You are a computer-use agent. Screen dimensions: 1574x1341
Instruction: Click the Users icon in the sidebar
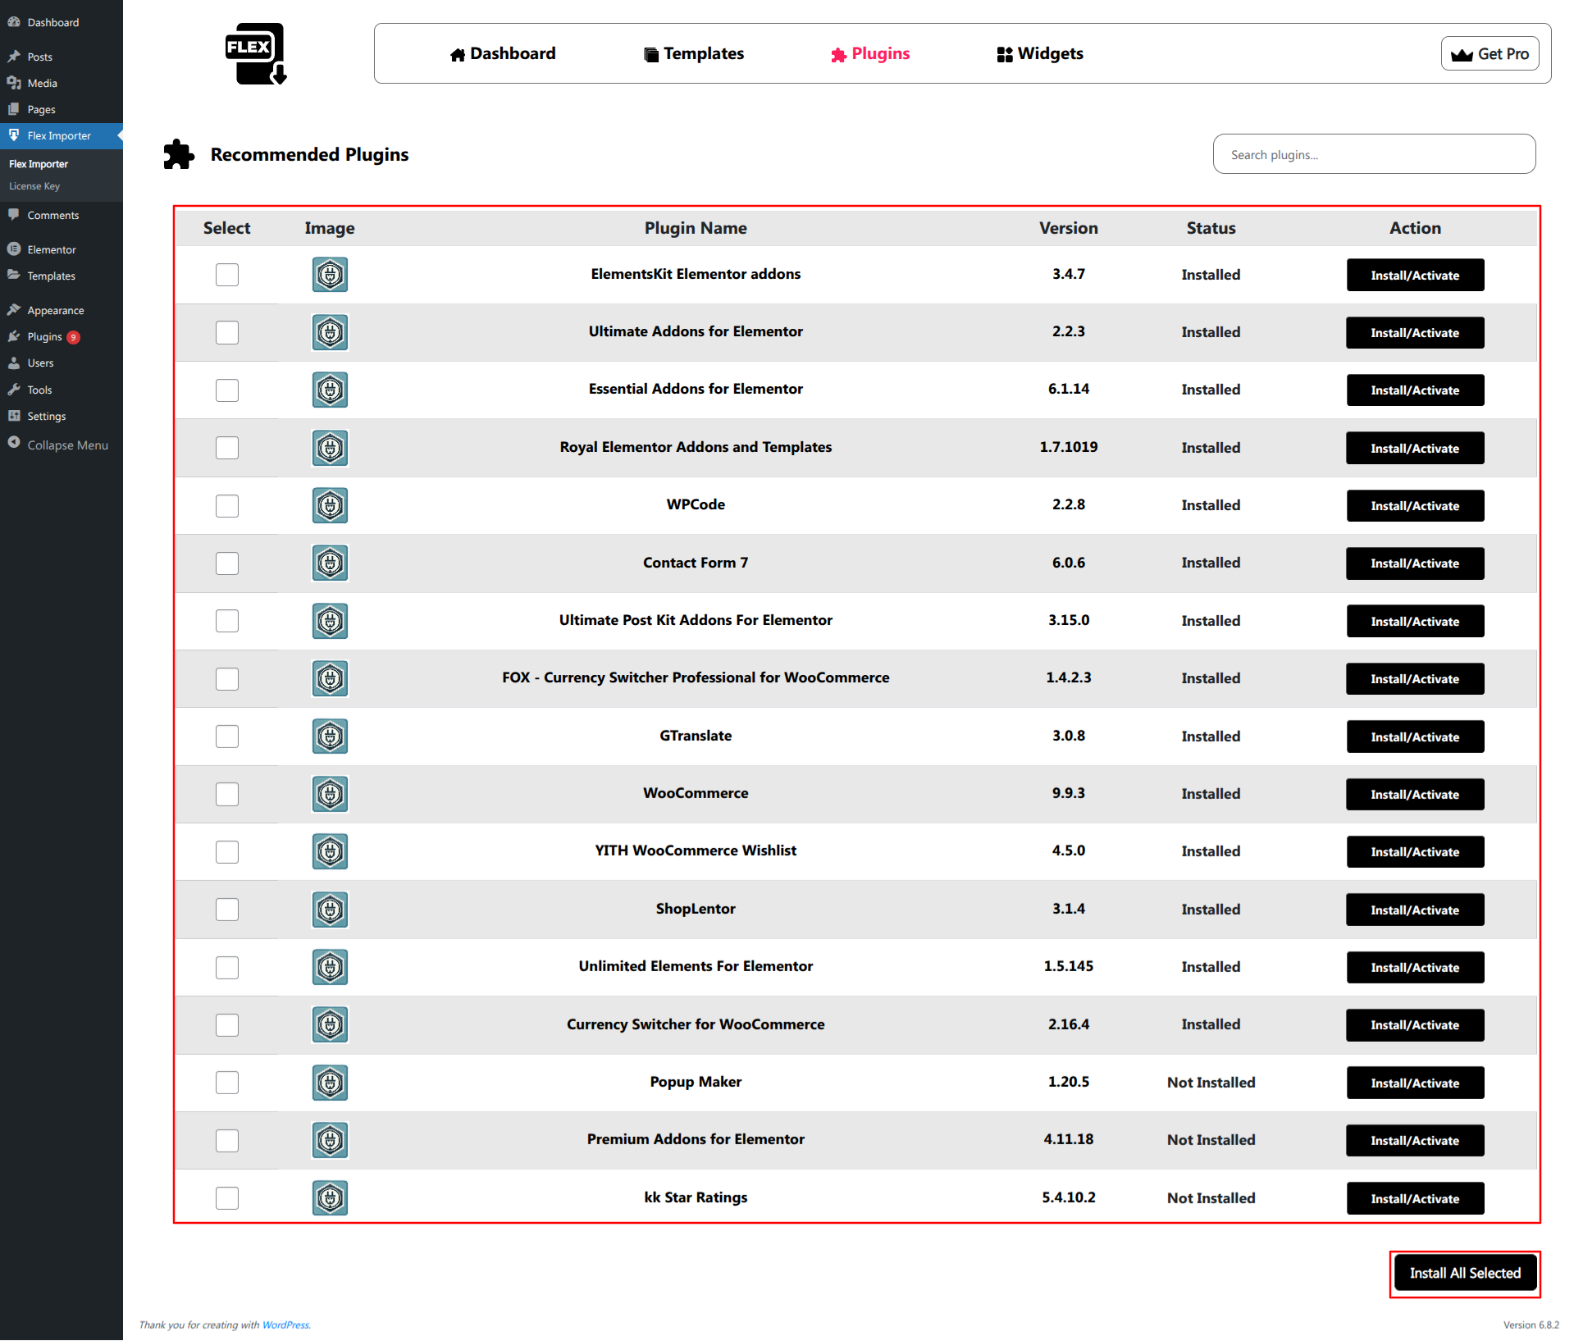click(x=14, y=363)
